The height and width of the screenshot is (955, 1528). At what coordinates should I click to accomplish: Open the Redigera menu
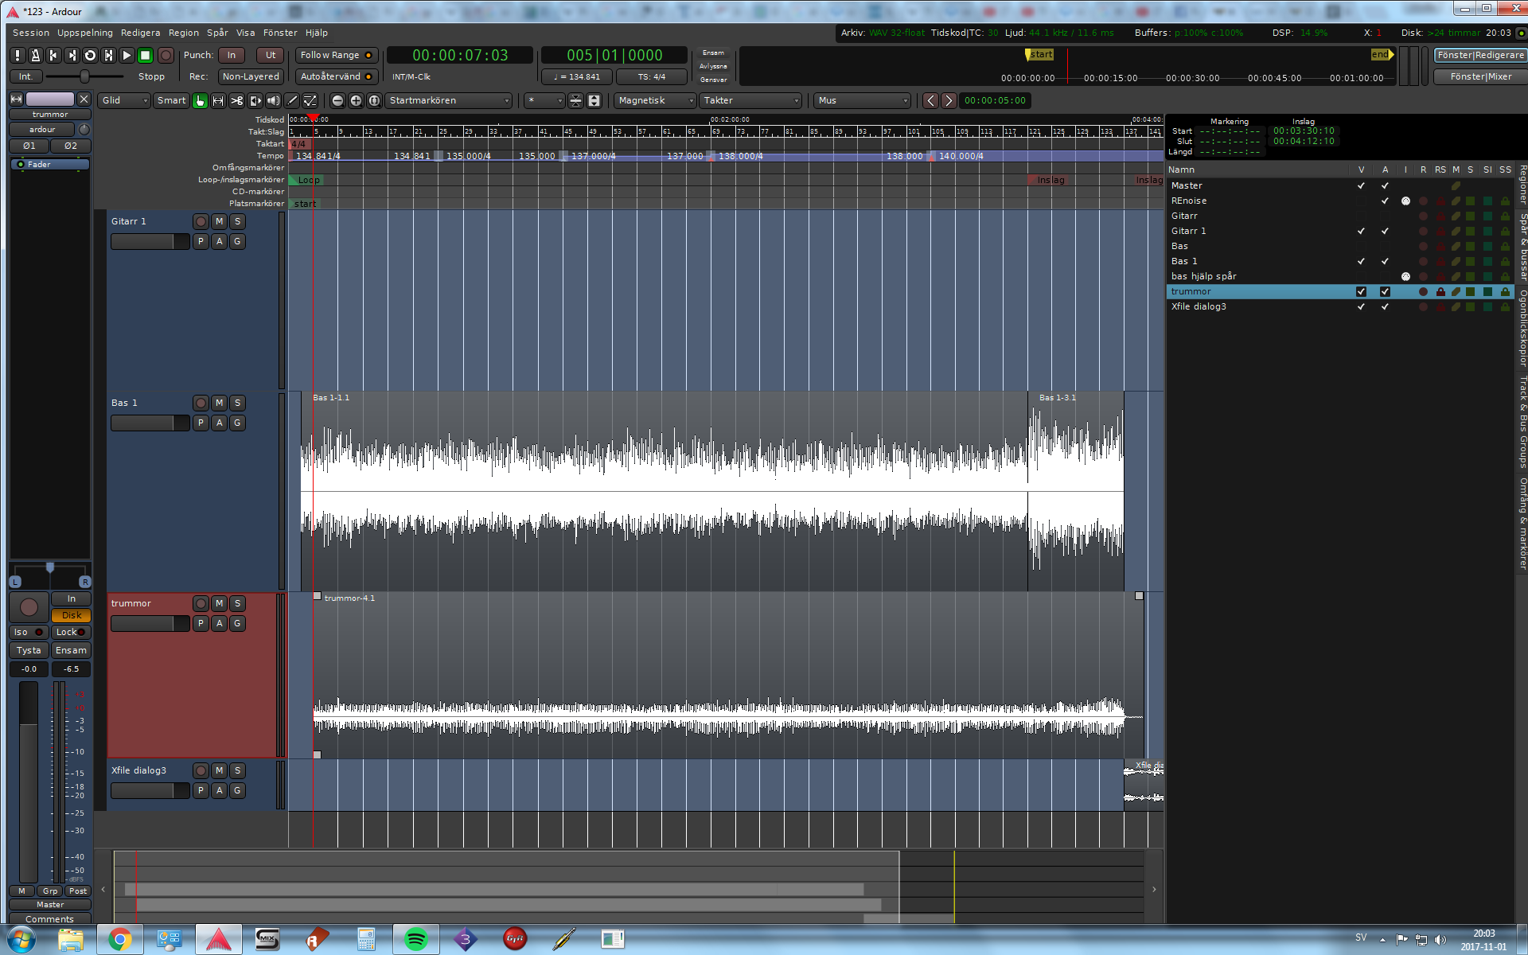(140, 33)
